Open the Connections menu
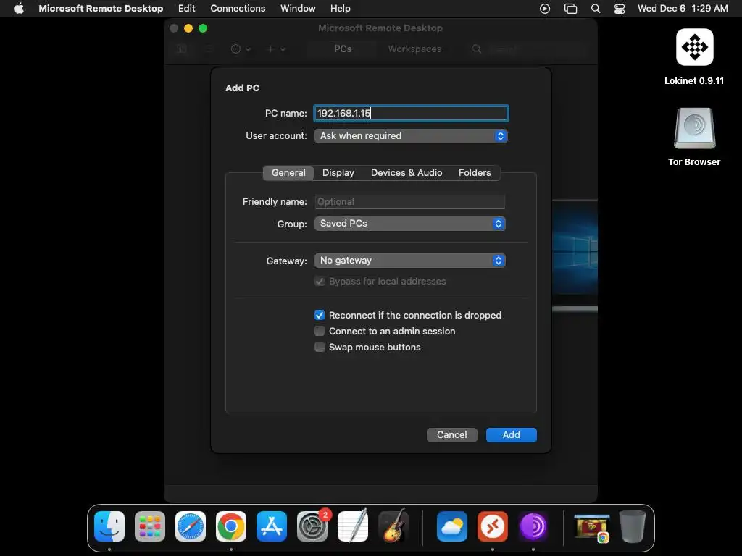 [238, 9]
